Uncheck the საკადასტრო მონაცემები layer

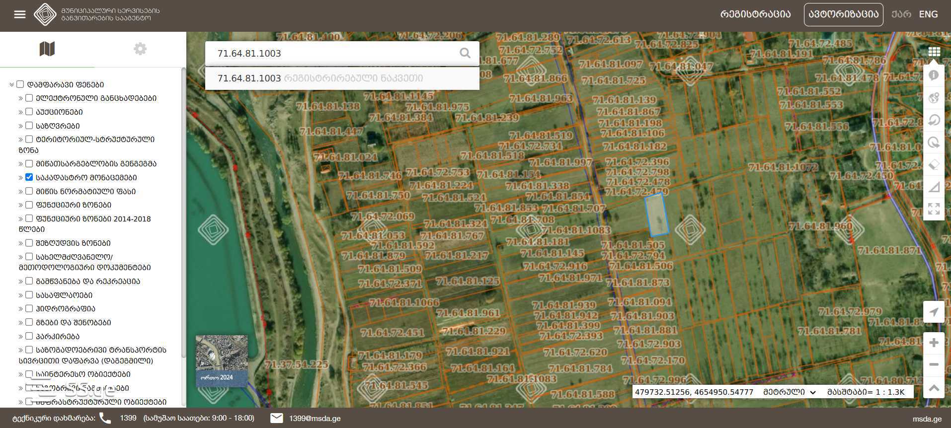point(29,177)
